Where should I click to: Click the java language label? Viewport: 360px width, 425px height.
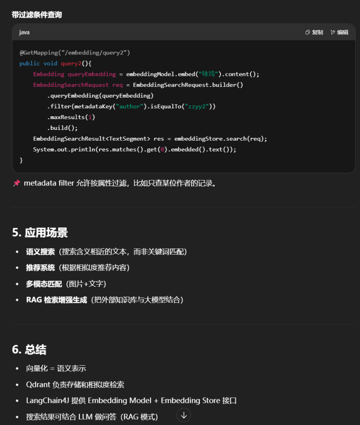pyautogui.click(x=24, y=32)
